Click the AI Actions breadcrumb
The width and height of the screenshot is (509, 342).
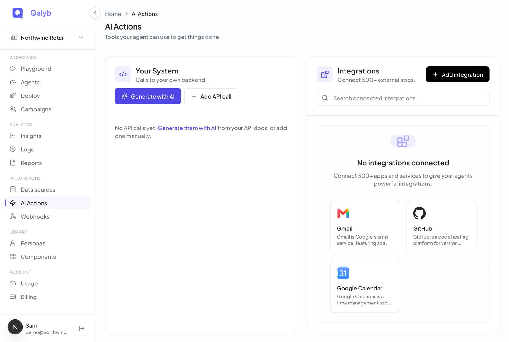pos(145,14)
